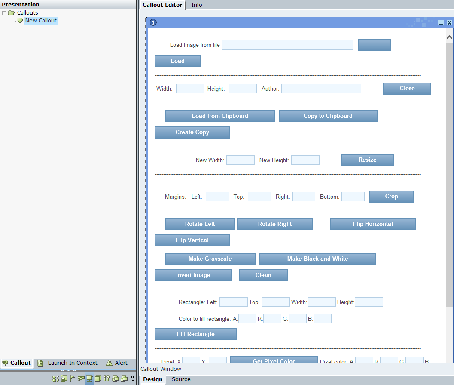The image size is (454, 385).
Task: Click the Callouts folder icon in tree
Action: point(11,13)
